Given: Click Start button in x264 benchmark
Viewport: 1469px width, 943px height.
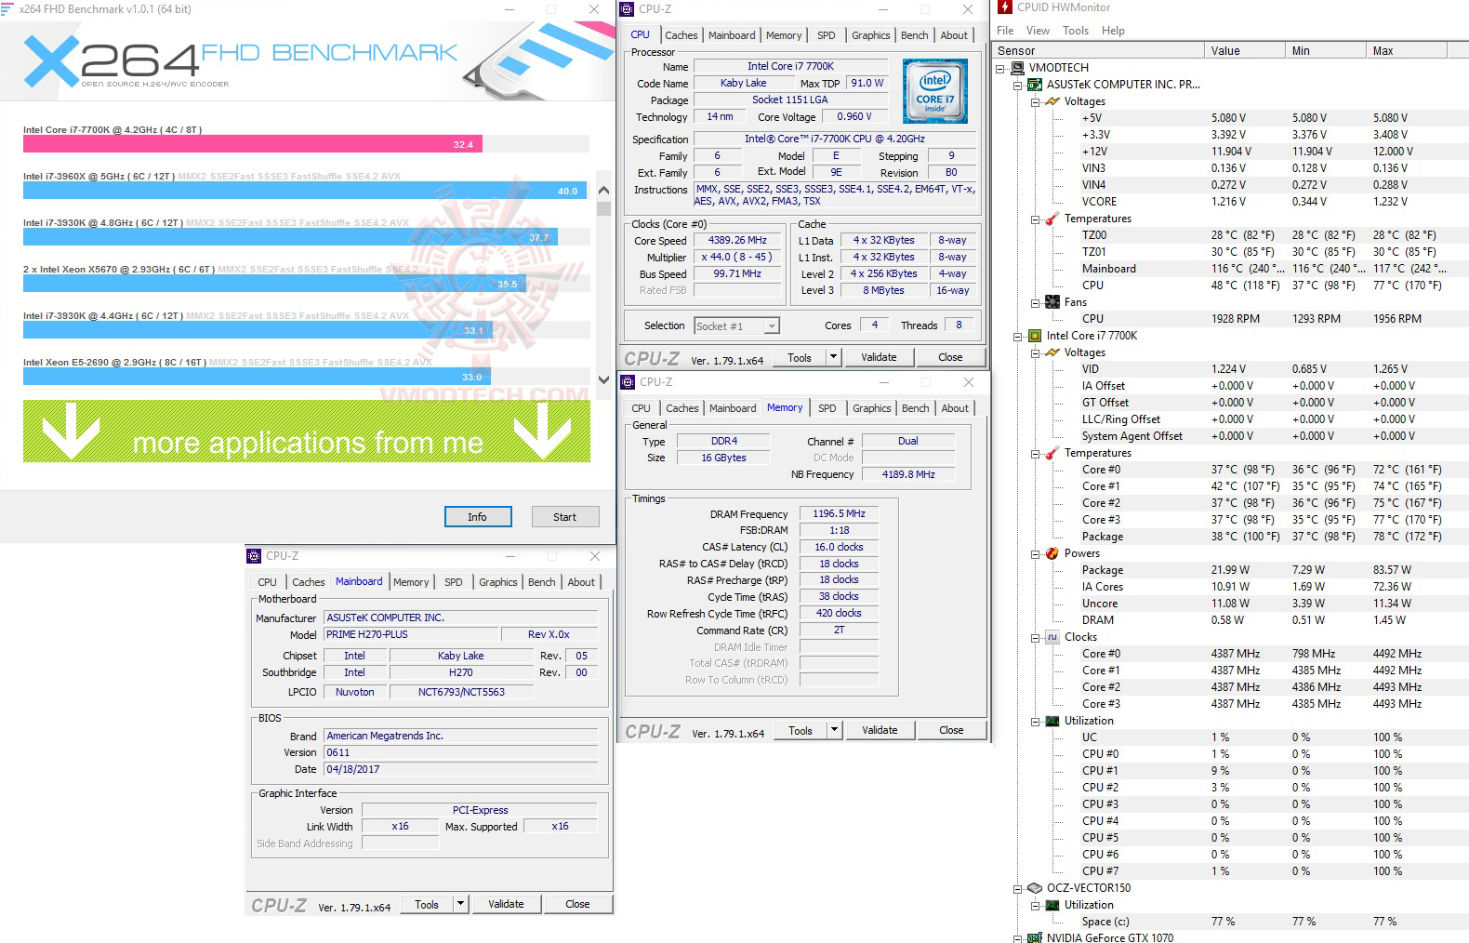Looking at the screenshot, I should [564, 517].
